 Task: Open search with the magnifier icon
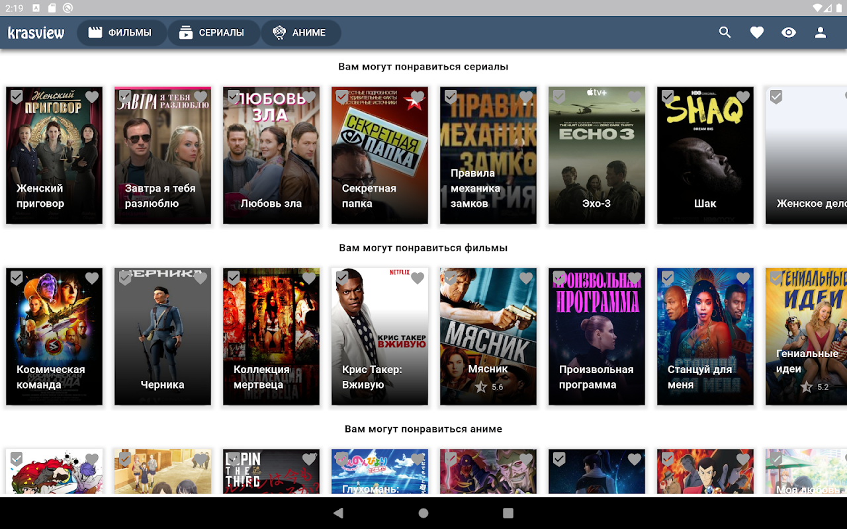coord(725,32)
